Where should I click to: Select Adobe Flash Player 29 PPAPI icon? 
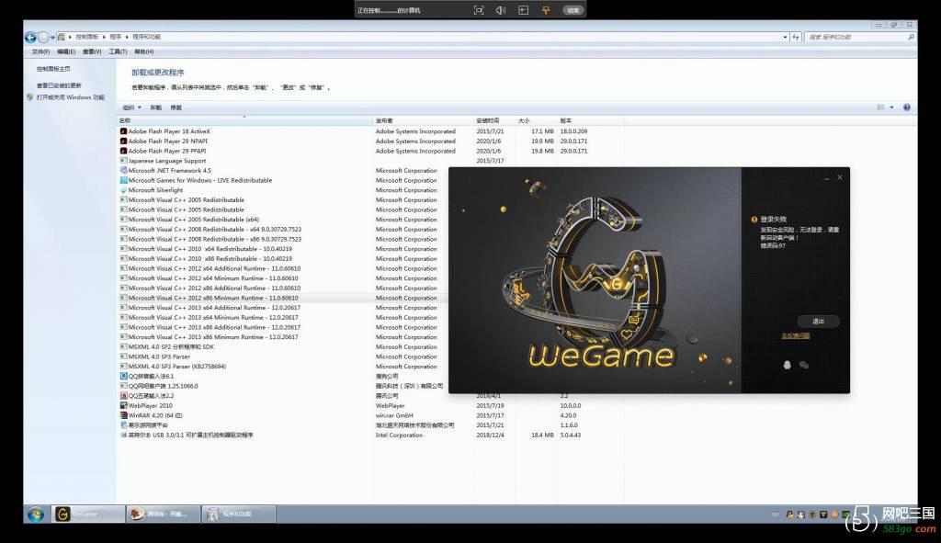click(x=123, y=152)
